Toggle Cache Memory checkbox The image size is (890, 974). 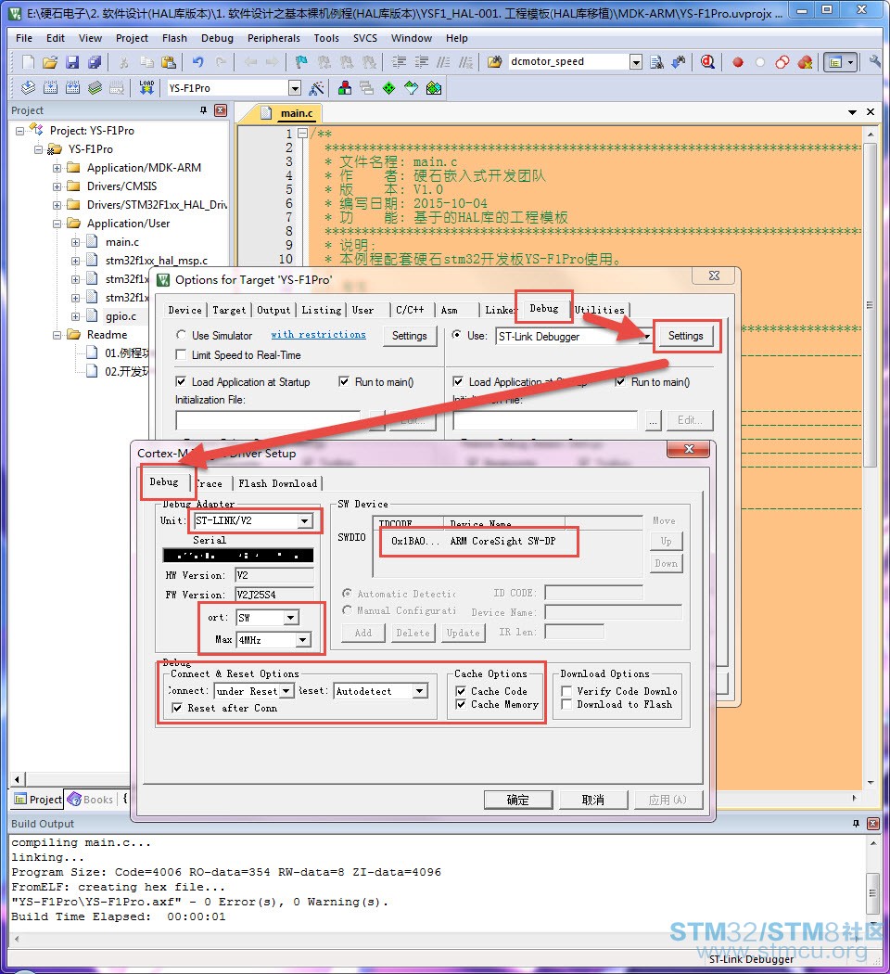(x=461, y=704)
